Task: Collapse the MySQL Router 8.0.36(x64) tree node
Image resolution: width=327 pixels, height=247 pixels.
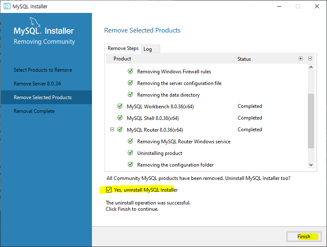Action: coord(112,130)
